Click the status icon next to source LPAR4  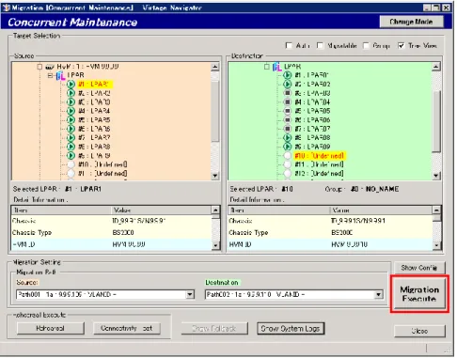(71, 111)
